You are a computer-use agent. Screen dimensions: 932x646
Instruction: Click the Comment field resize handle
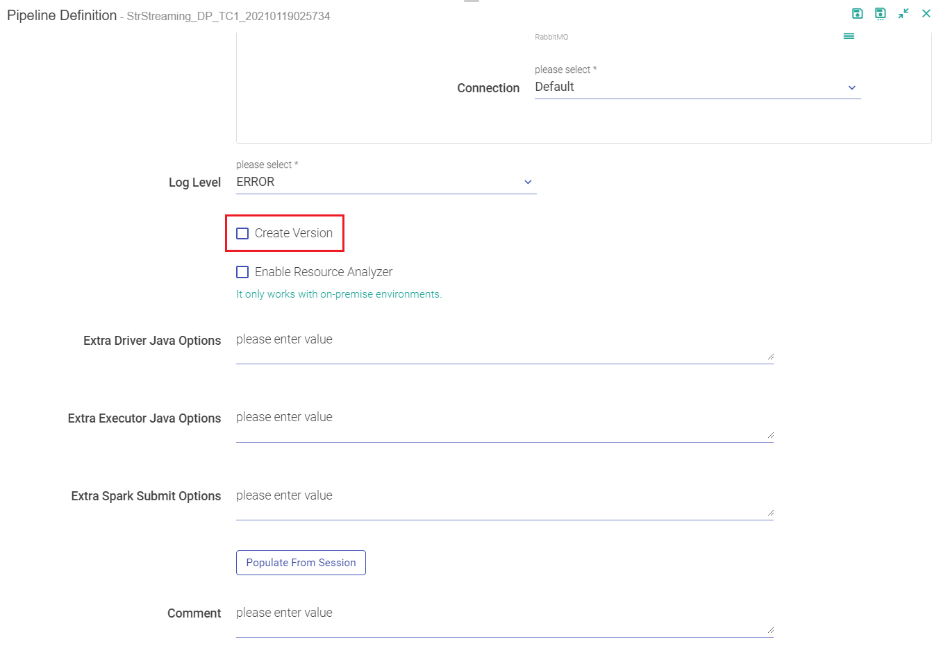click(x=770, y=630)
